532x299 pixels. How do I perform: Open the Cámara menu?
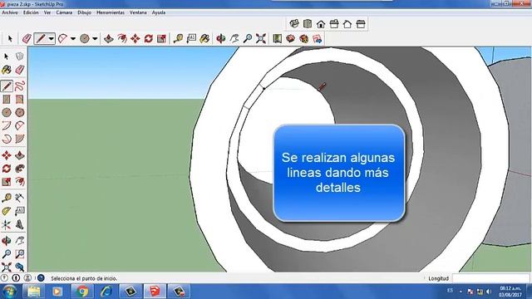64,12
